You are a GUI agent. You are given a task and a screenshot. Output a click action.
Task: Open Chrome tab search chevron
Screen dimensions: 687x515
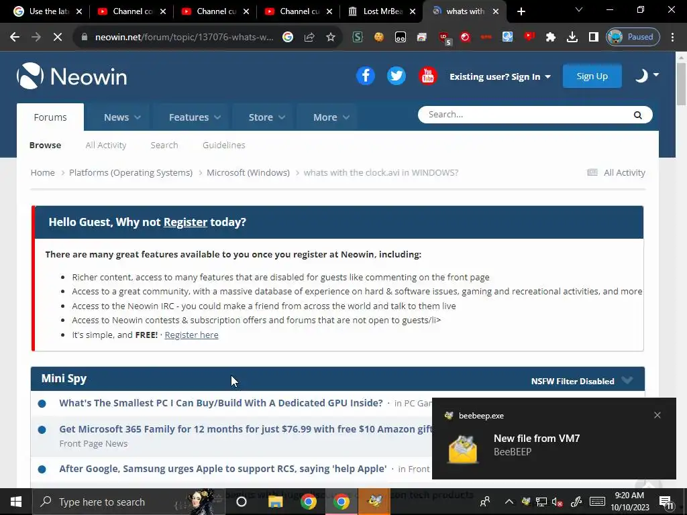(x=579, y=9)
